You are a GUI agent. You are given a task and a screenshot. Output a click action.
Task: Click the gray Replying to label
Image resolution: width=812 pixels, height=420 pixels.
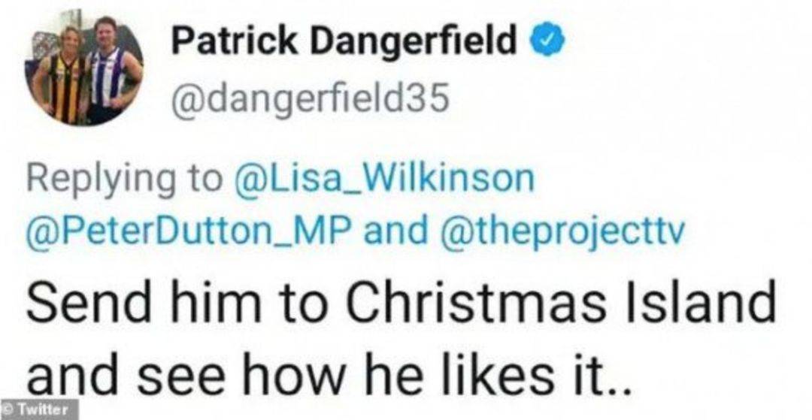click(124, 179)
